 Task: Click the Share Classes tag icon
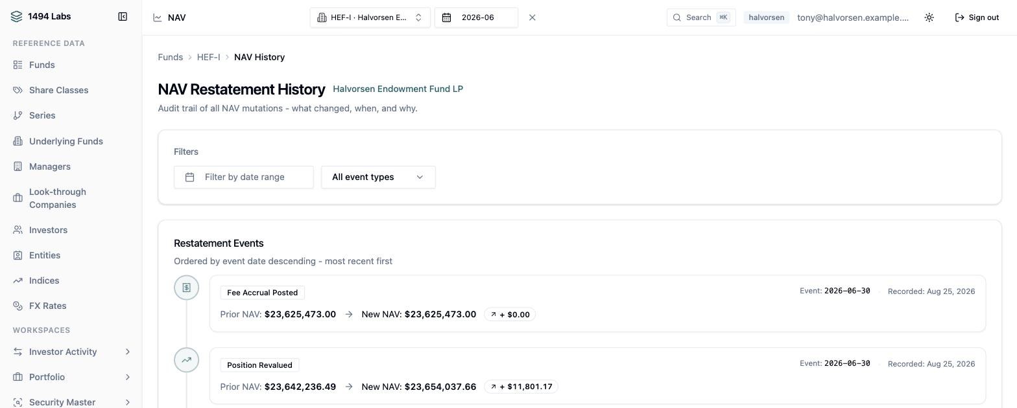pyautogui.click(x=18, y=90)
